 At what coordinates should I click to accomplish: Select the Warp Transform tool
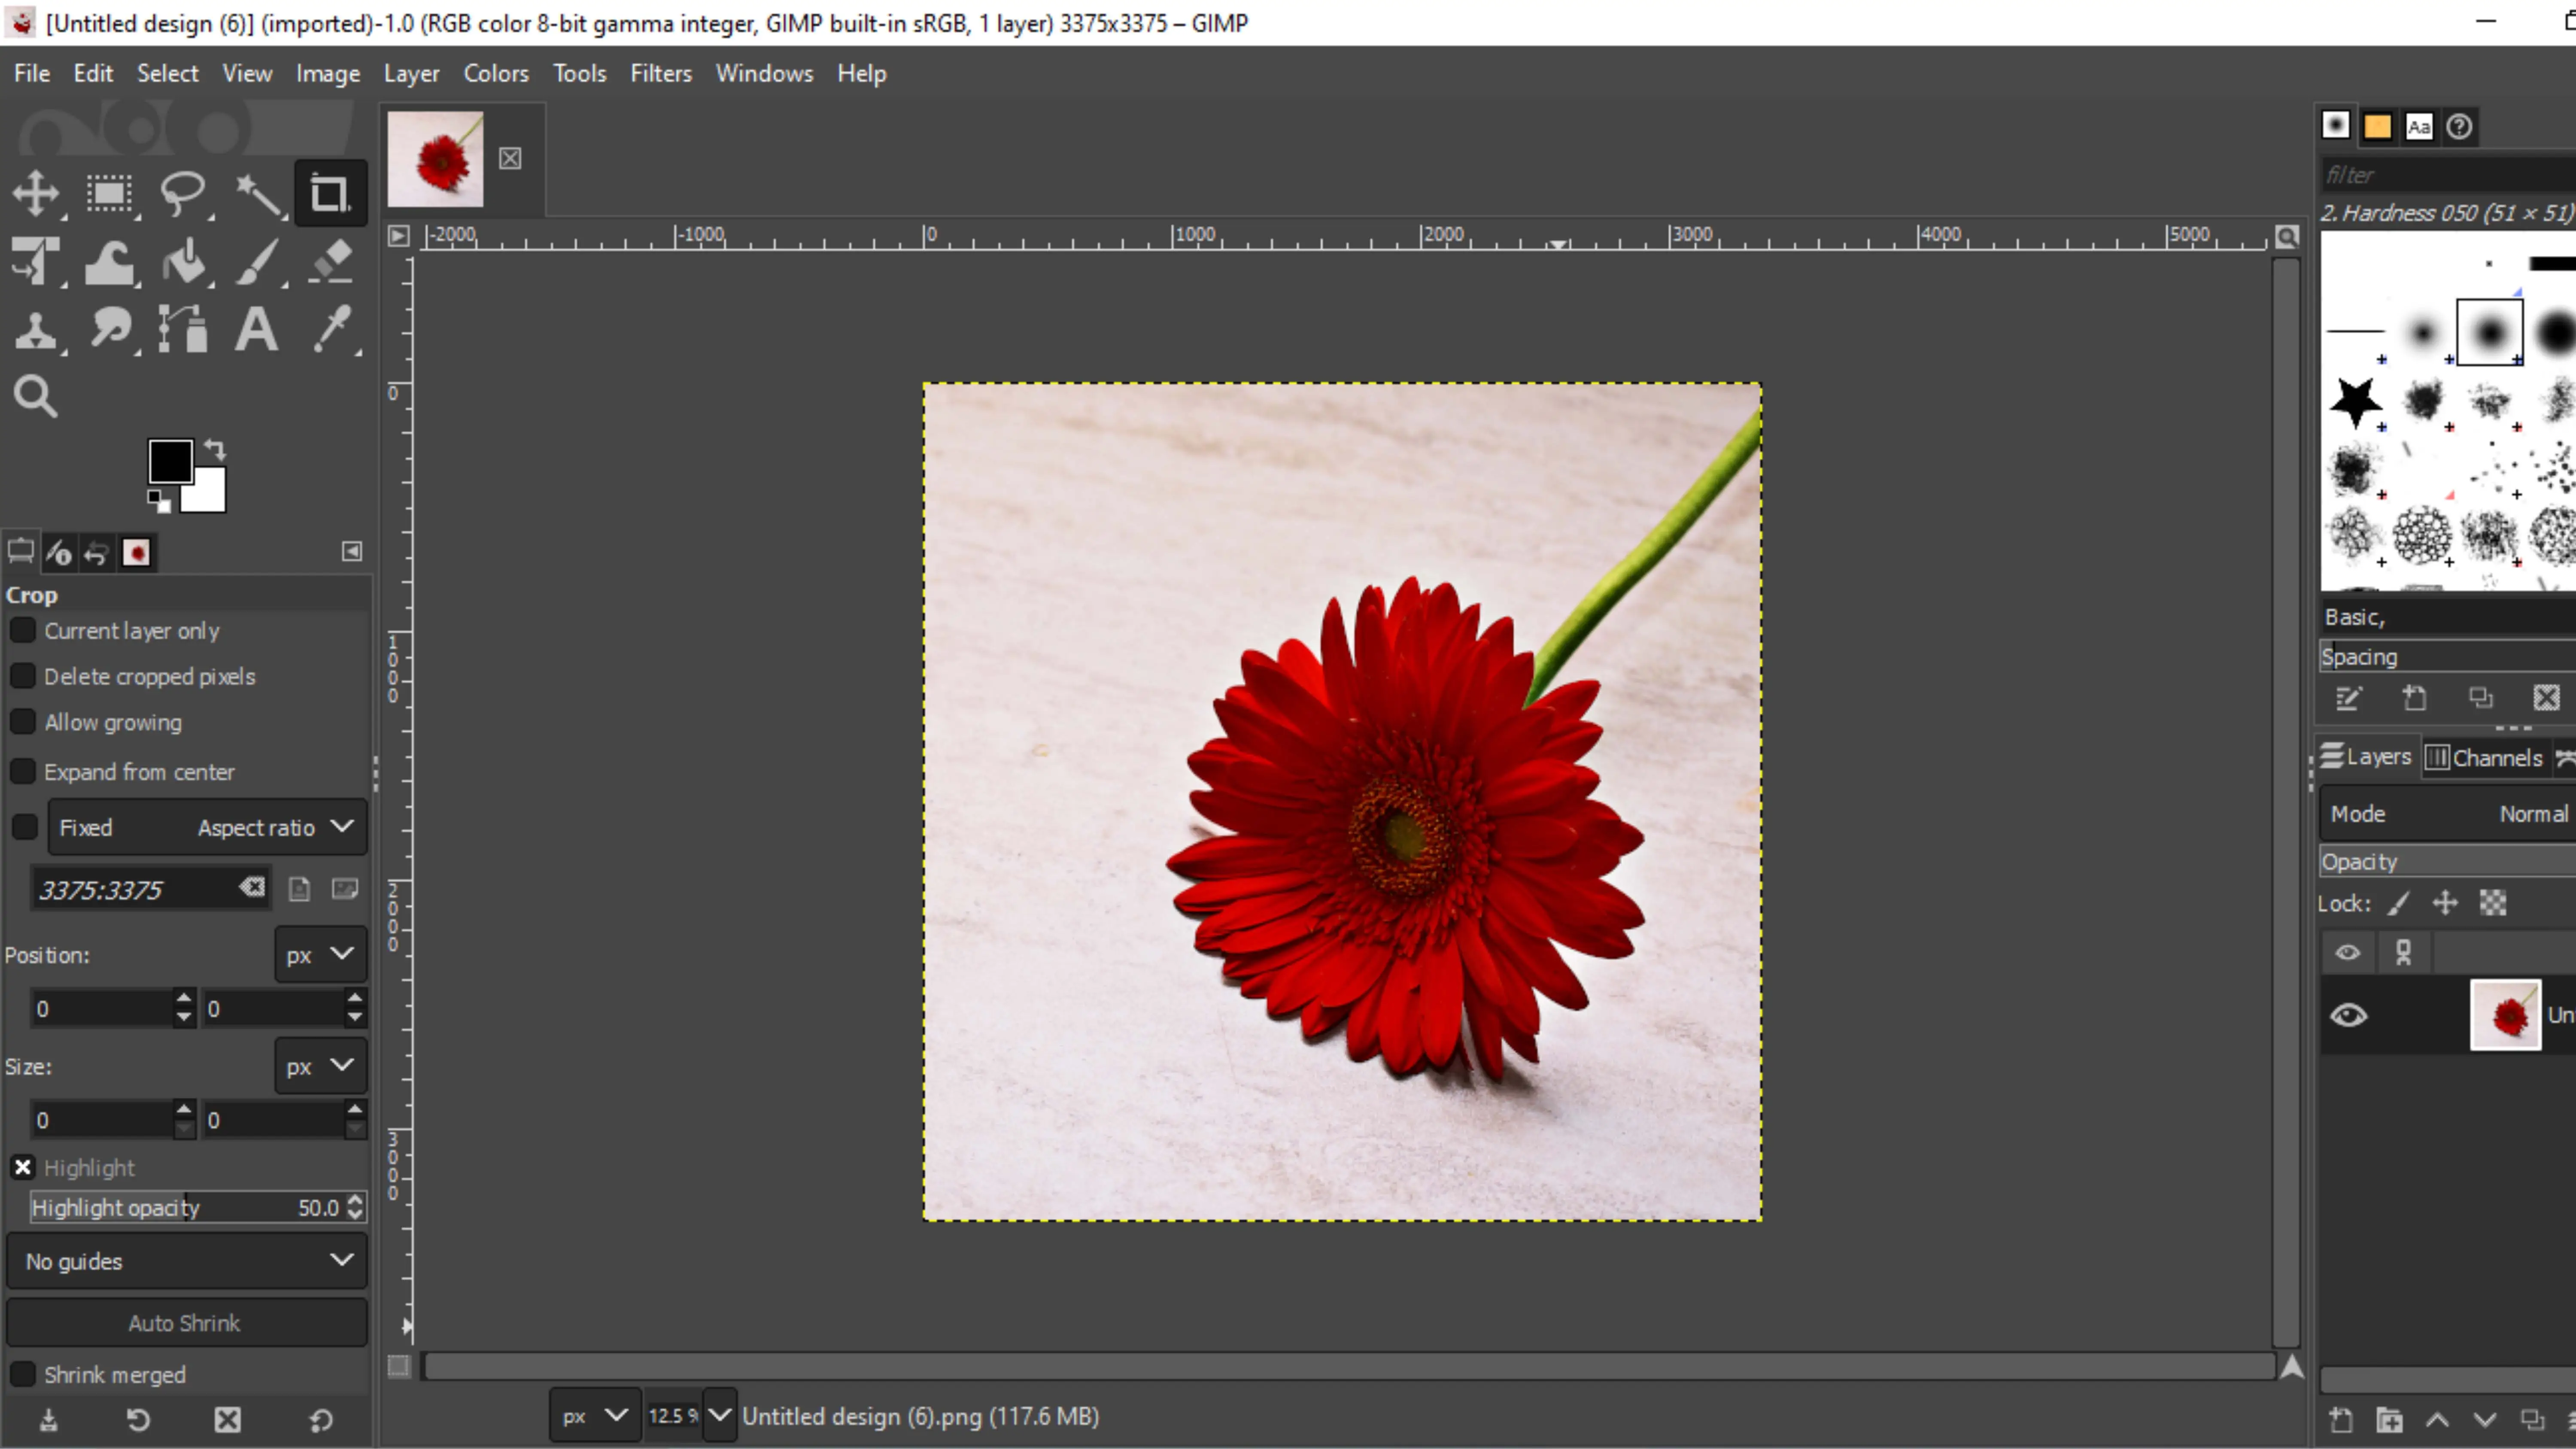pos(109,262)
